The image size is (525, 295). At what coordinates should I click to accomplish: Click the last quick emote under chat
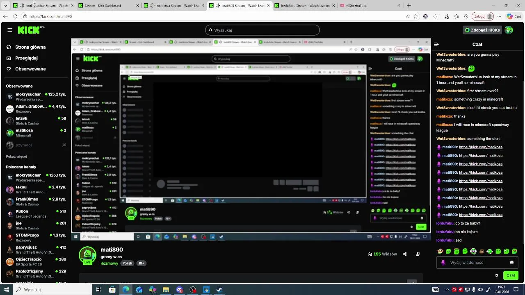point(514,251)
